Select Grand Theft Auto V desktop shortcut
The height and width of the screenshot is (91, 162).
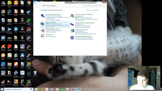click(x=29, y=83)
